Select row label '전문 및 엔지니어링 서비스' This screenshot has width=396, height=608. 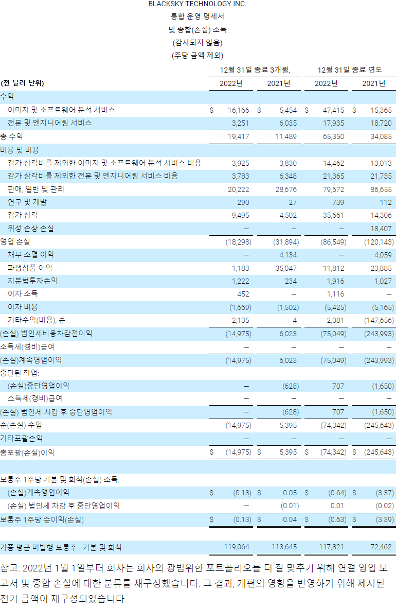pos(49,123)
